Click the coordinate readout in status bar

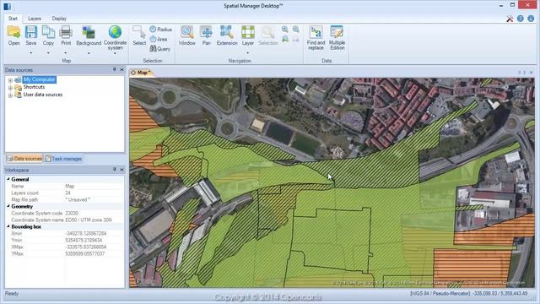point(468,294)
